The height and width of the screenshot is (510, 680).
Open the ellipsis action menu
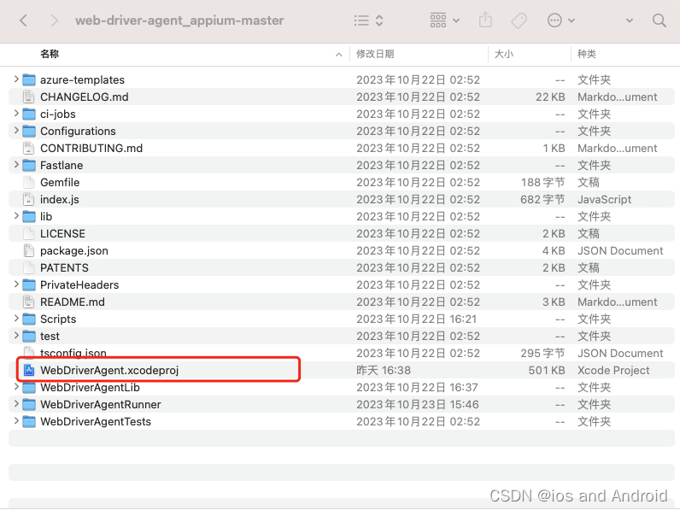tap(560, 21)
